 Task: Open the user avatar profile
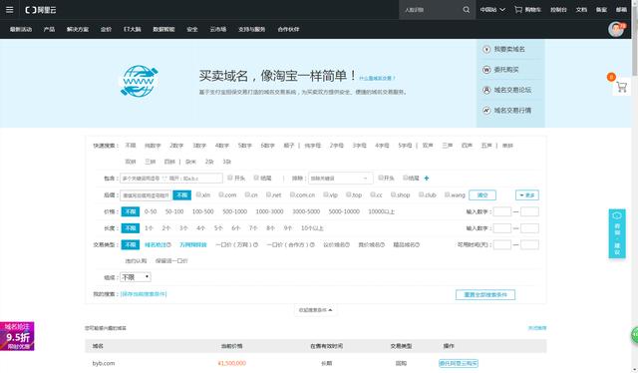616,29
